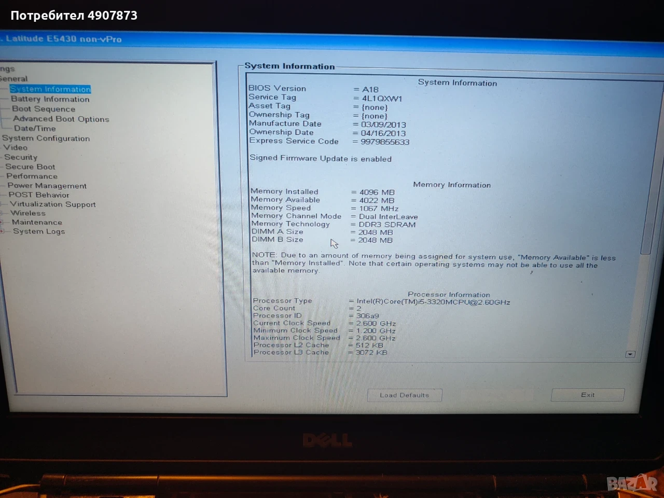
Task: Select the Maintenance category
Action: 37,222
